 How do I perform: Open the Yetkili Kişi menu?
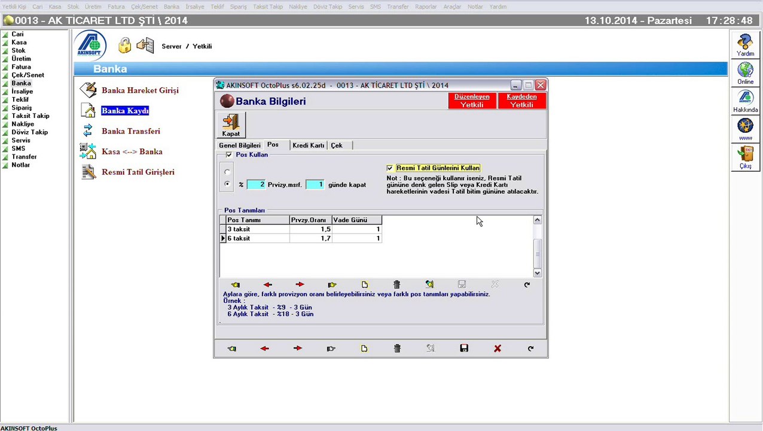coord(14,7)
